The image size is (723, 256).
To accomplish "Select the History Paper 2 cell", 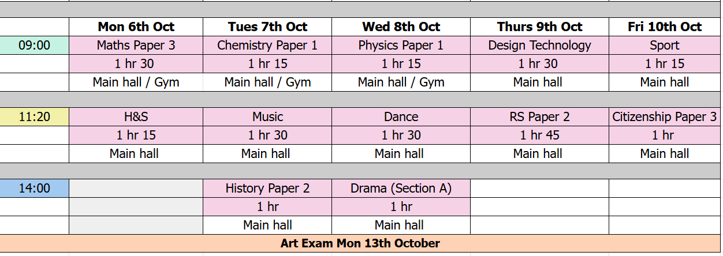I will [x=267, y=189].
